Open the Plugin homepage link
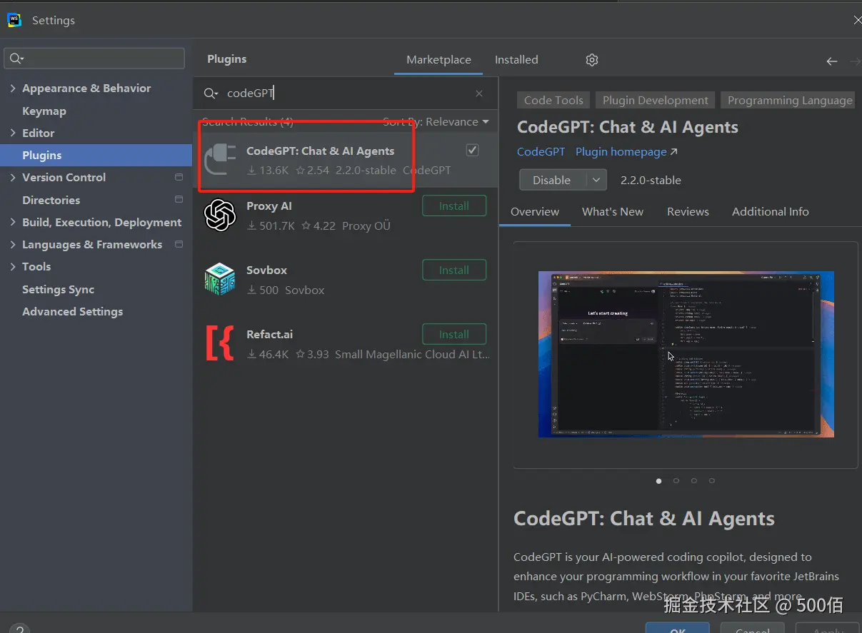This screenshot has width=862, height=633. pyautogui.click(x=626, y=152)
